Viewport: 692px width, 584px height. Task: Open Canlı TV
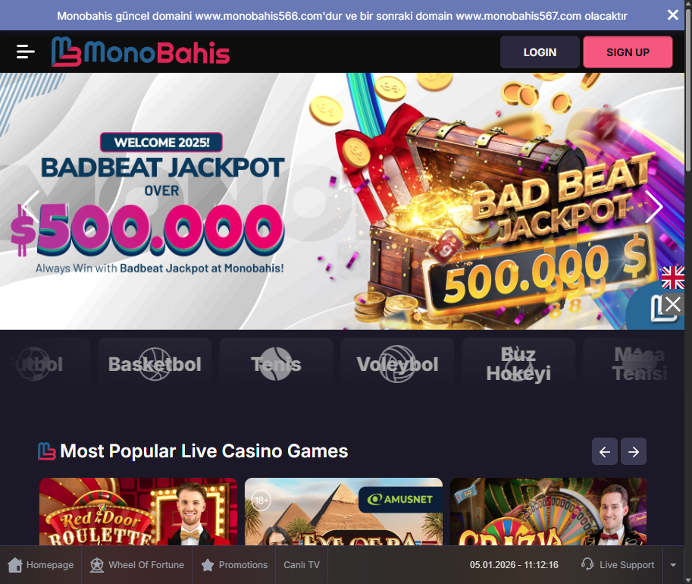[x=302, y=565]
